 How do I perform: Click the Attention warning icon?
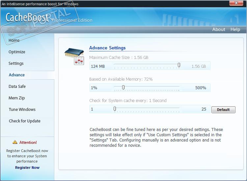coord(15,142)
